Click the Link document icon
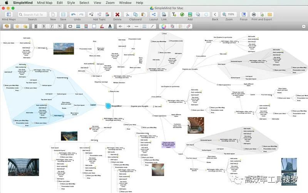 (x=164, y=14)
